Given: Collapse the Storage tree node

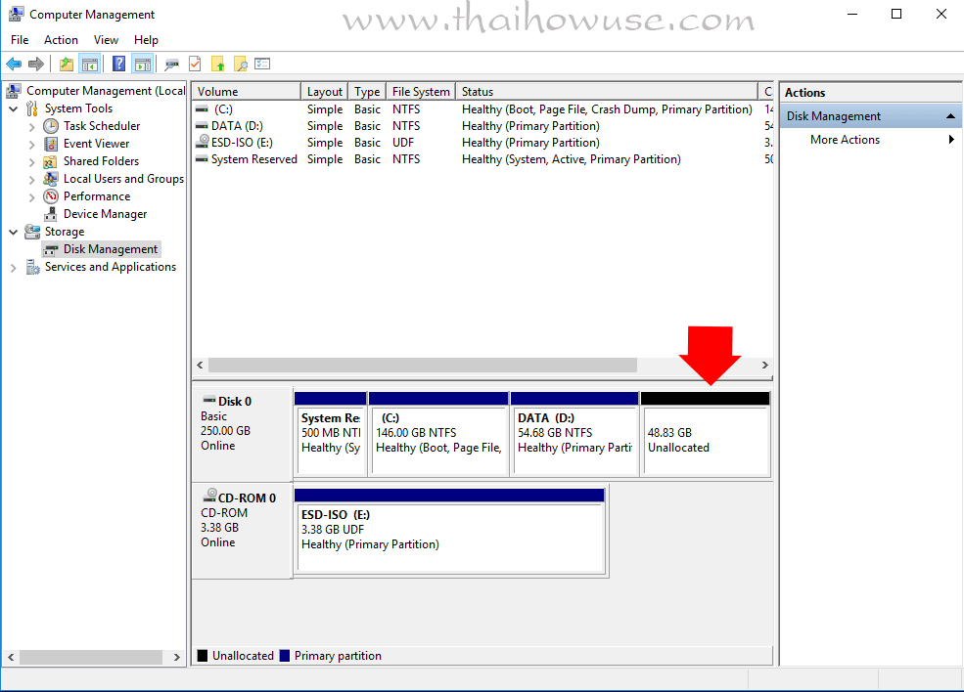Looking at the screenshot, I should 14,232.
